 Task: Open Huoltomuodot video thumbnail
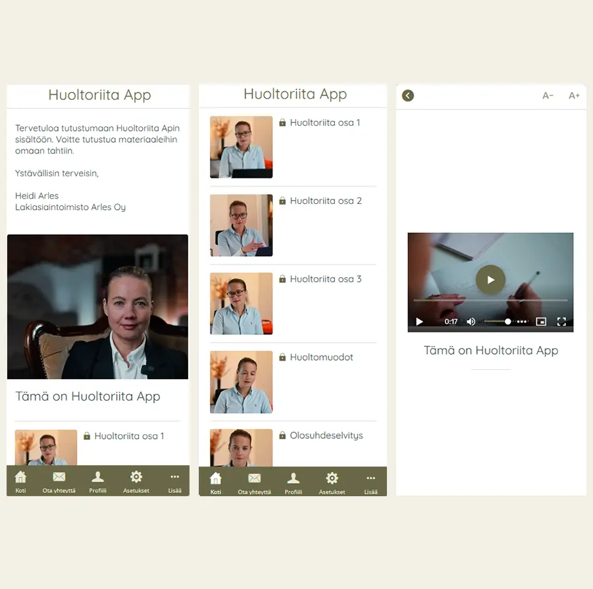tap(242, 382)
